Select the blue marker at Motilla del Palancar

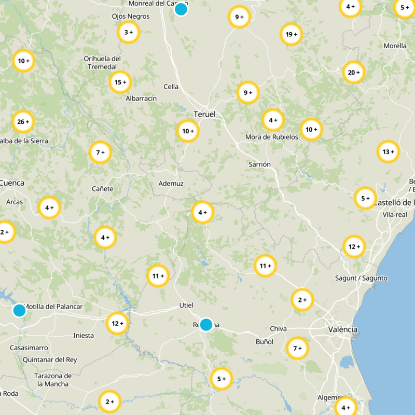(x=19, y=310)
